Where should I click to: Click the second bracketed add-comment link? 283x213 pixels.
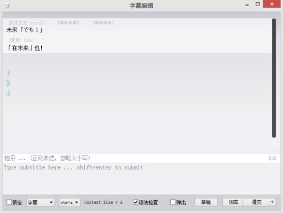103,22
